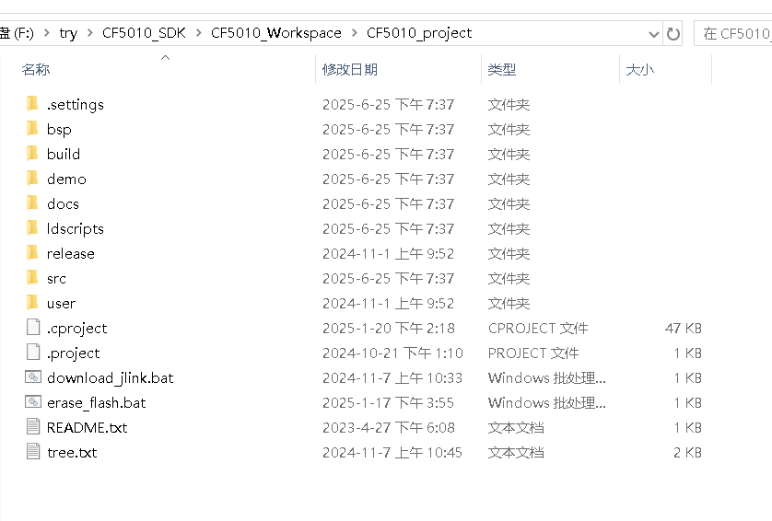The height and width of the screenshot is (521, 772).
Task: Click the CF5010_project breadcrumb
Action: 419,33
